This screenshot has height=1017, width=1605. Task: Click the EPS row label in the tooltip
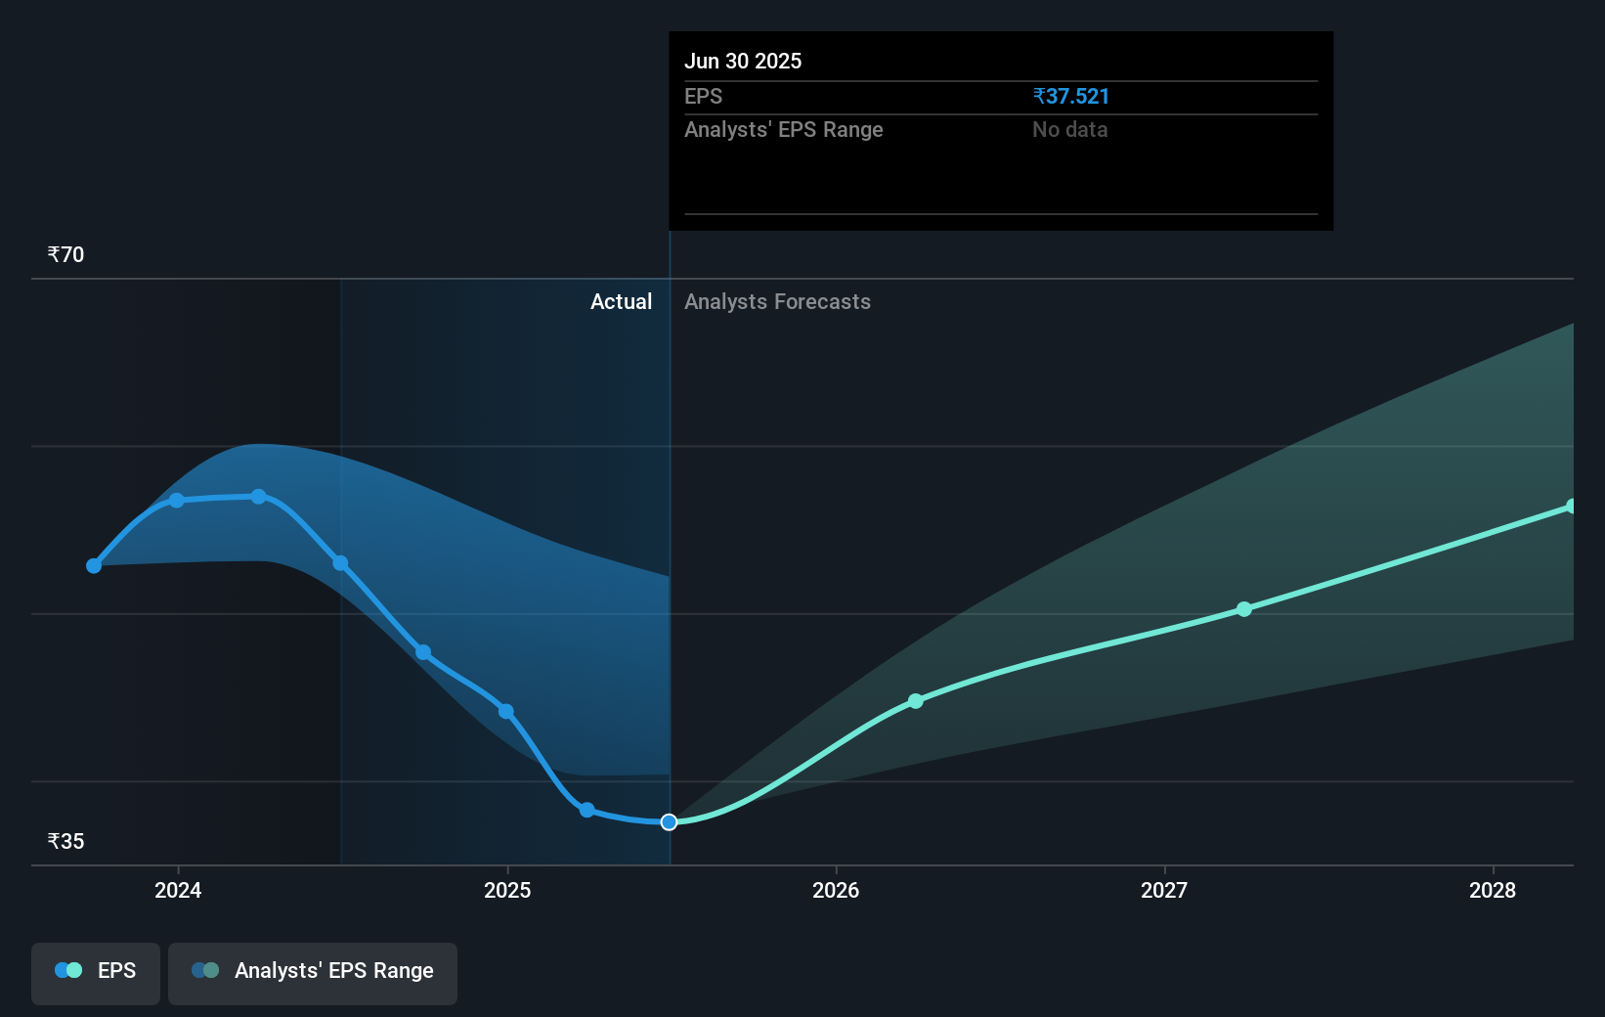(x=703, y=97)
